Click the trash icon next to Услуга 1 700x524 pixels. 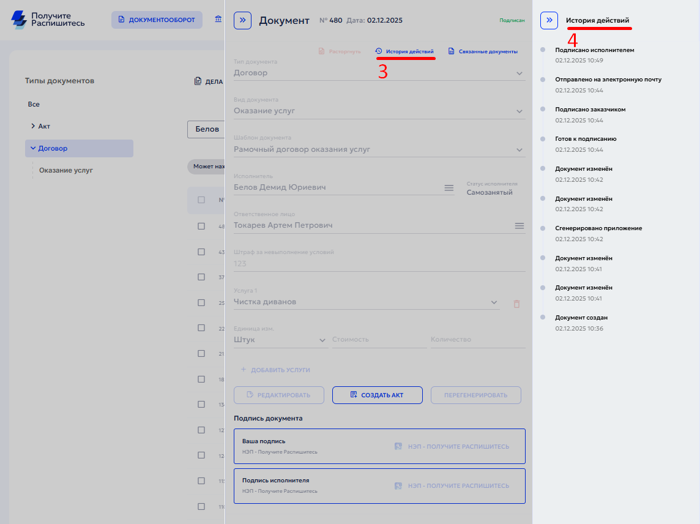coord(516,304)
